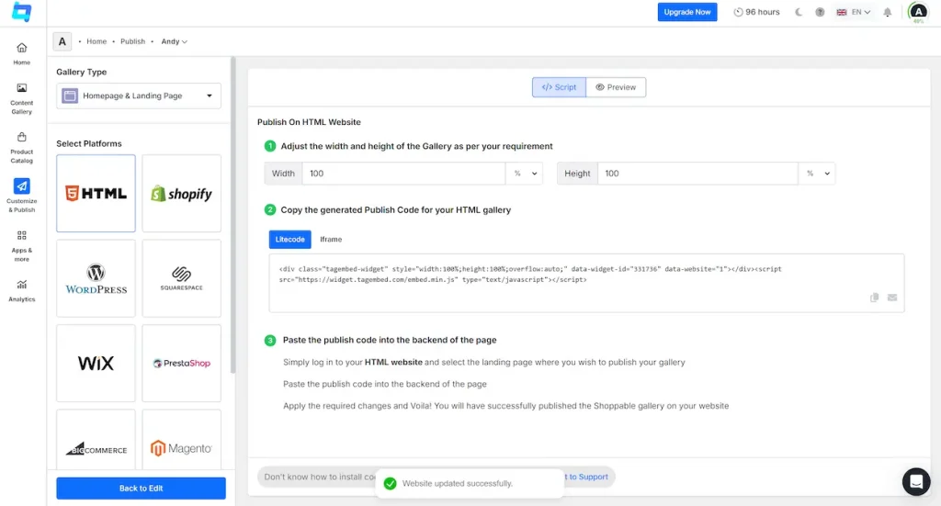Open the EN language dropdown
The height and width of the screenshot is (506, 941).
(854, 12)
